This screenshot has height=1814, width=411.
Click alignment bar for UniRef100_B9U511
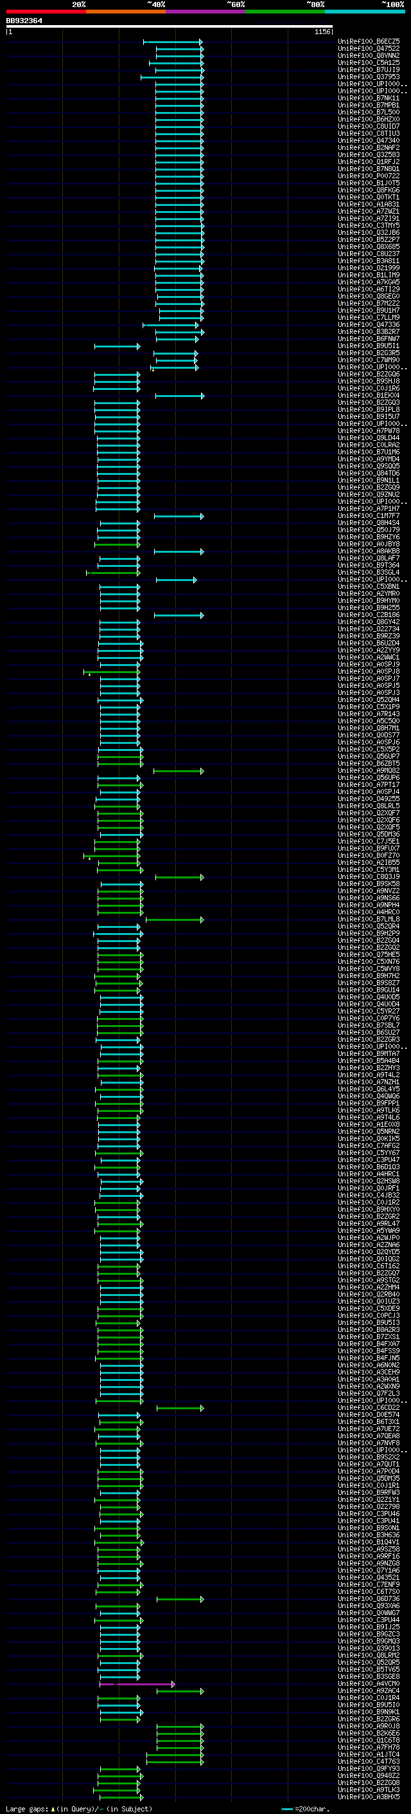pyautogui.click(x=118, y=346)
